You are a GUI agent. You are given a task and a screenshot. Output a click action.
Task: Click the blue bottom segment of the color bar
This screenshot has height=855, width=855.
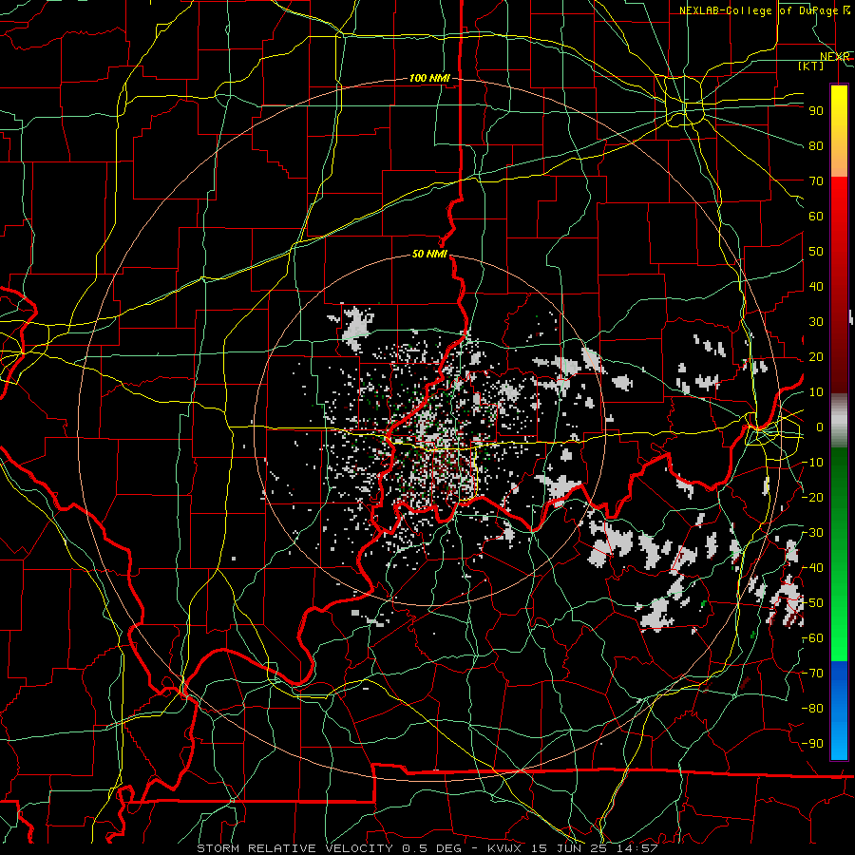(x=839, y=710)
